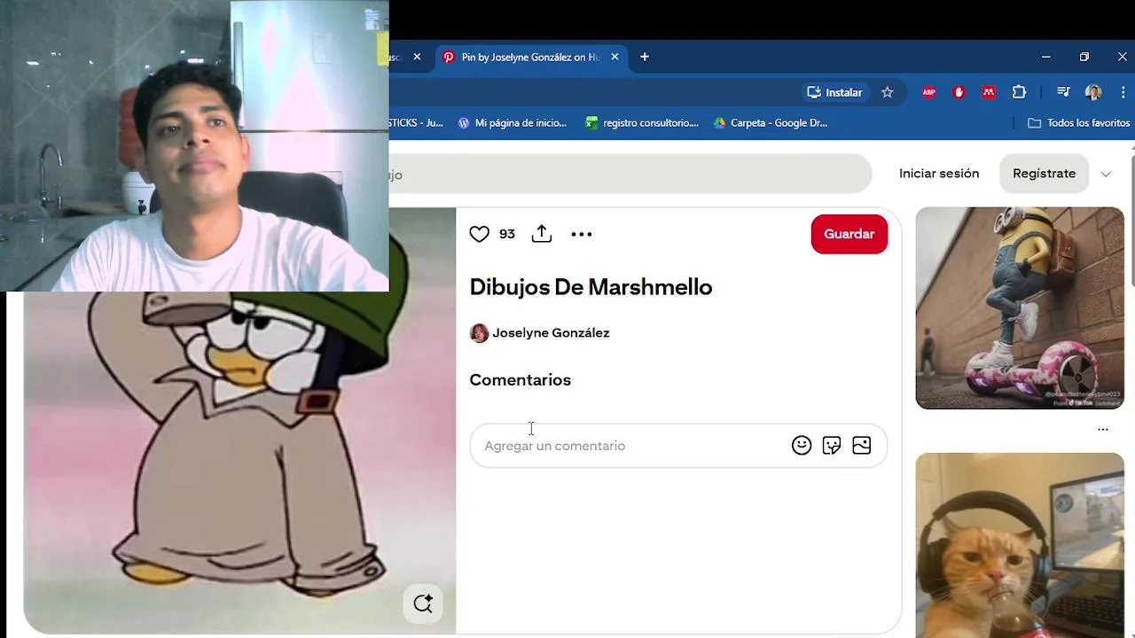Click the Regístrate button

click(x=1044, y=174)
